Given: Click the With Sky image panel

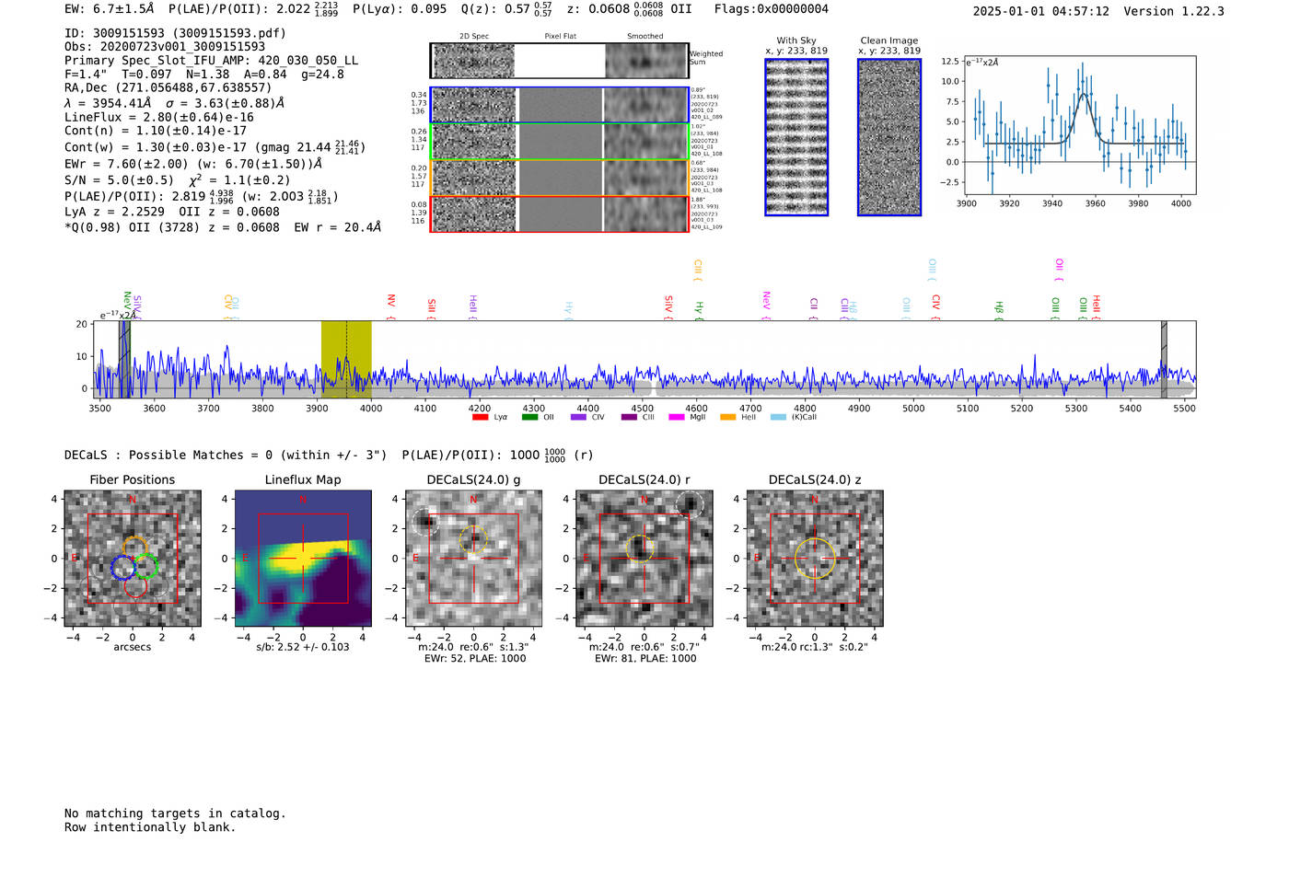Looking at the screenshot, I should click(x=796, y=137).
